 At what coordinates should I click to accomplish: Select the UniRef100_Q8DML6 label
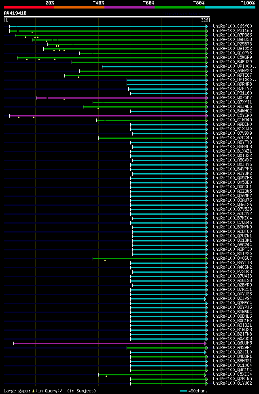click(x=232, y=316)
